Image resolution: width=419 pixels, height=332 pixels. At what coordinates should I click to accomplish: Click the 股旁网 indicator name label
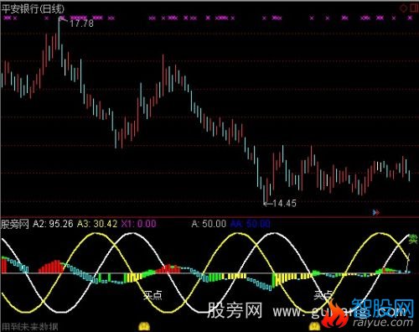pos(15,224)
